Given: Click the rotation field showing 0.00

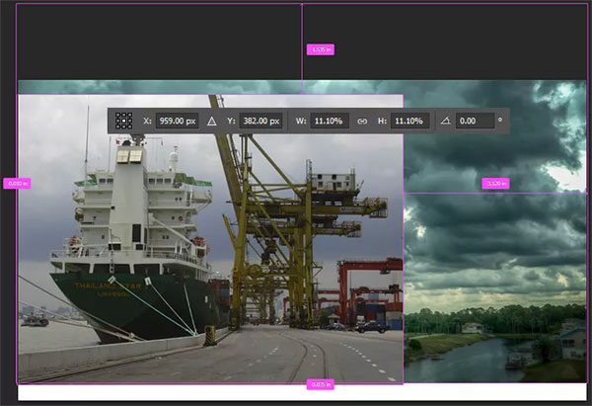Looking at the screenshot, I should tap(473, 121).
